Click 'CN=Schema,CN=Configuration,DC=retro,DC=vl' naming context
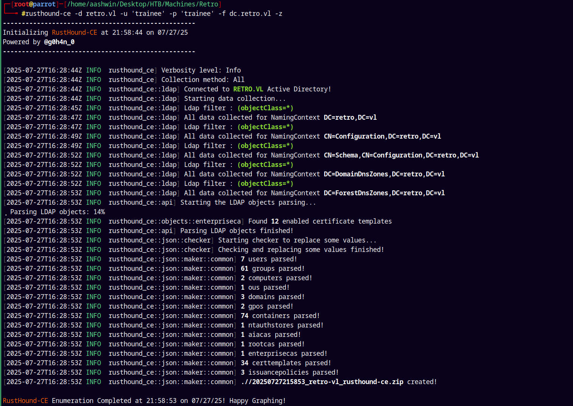 401,155
